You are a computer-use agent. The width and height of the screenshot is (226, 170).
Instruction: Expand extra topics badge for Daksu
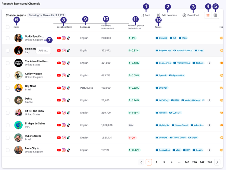[x=209, y=100]
